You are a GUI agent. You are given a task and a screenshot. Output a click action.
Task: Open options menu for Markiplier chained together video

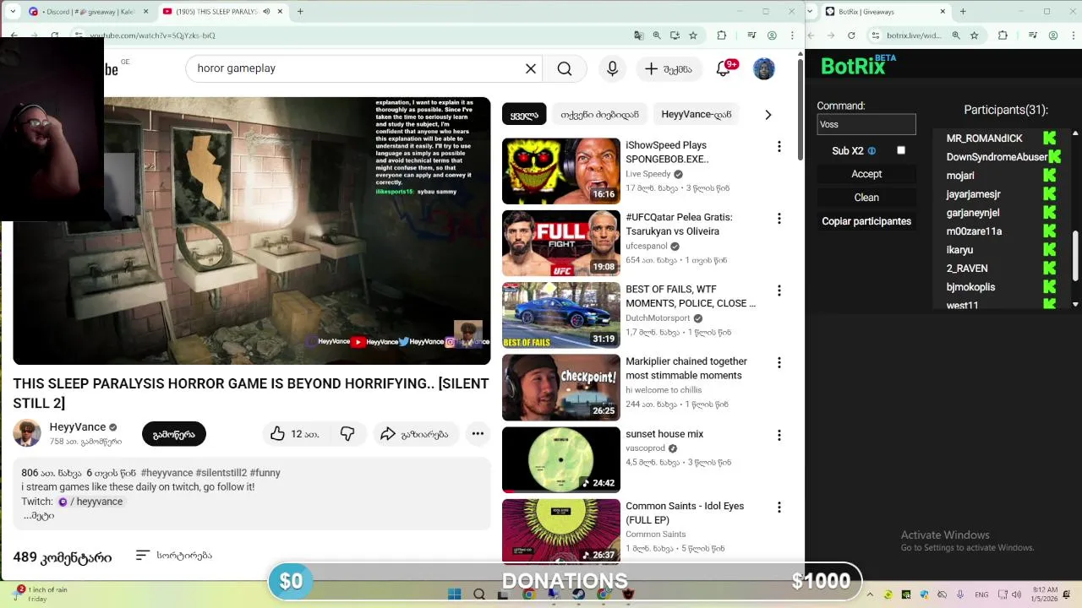tap(779, 363)
